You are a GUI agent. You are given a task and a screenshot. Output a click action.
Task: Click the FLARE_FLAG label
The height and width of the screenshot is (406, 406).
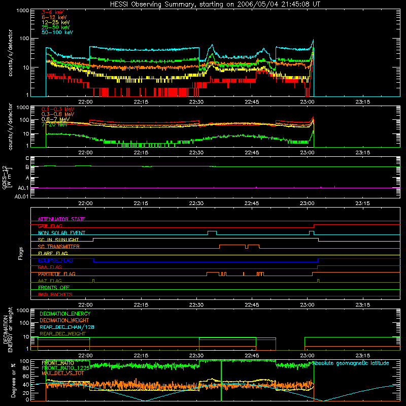point(53,253)
